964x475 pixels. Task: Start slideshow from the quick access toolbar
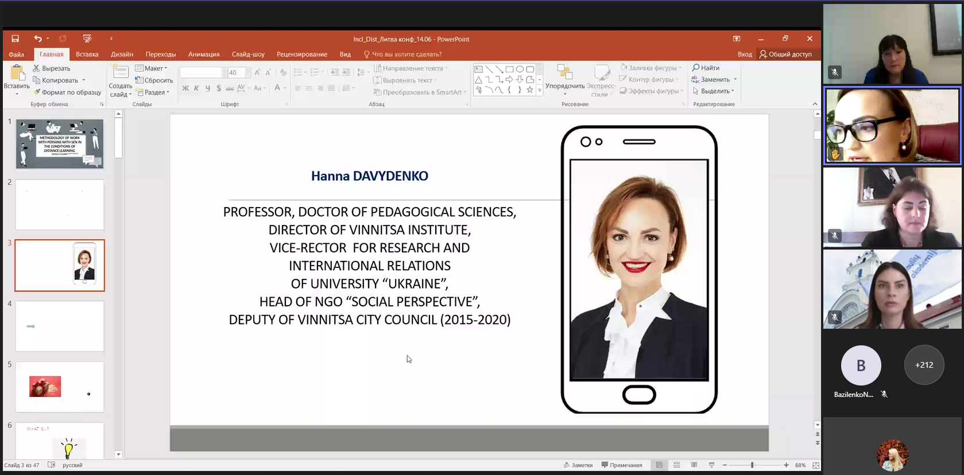click(x=87, y=38)
